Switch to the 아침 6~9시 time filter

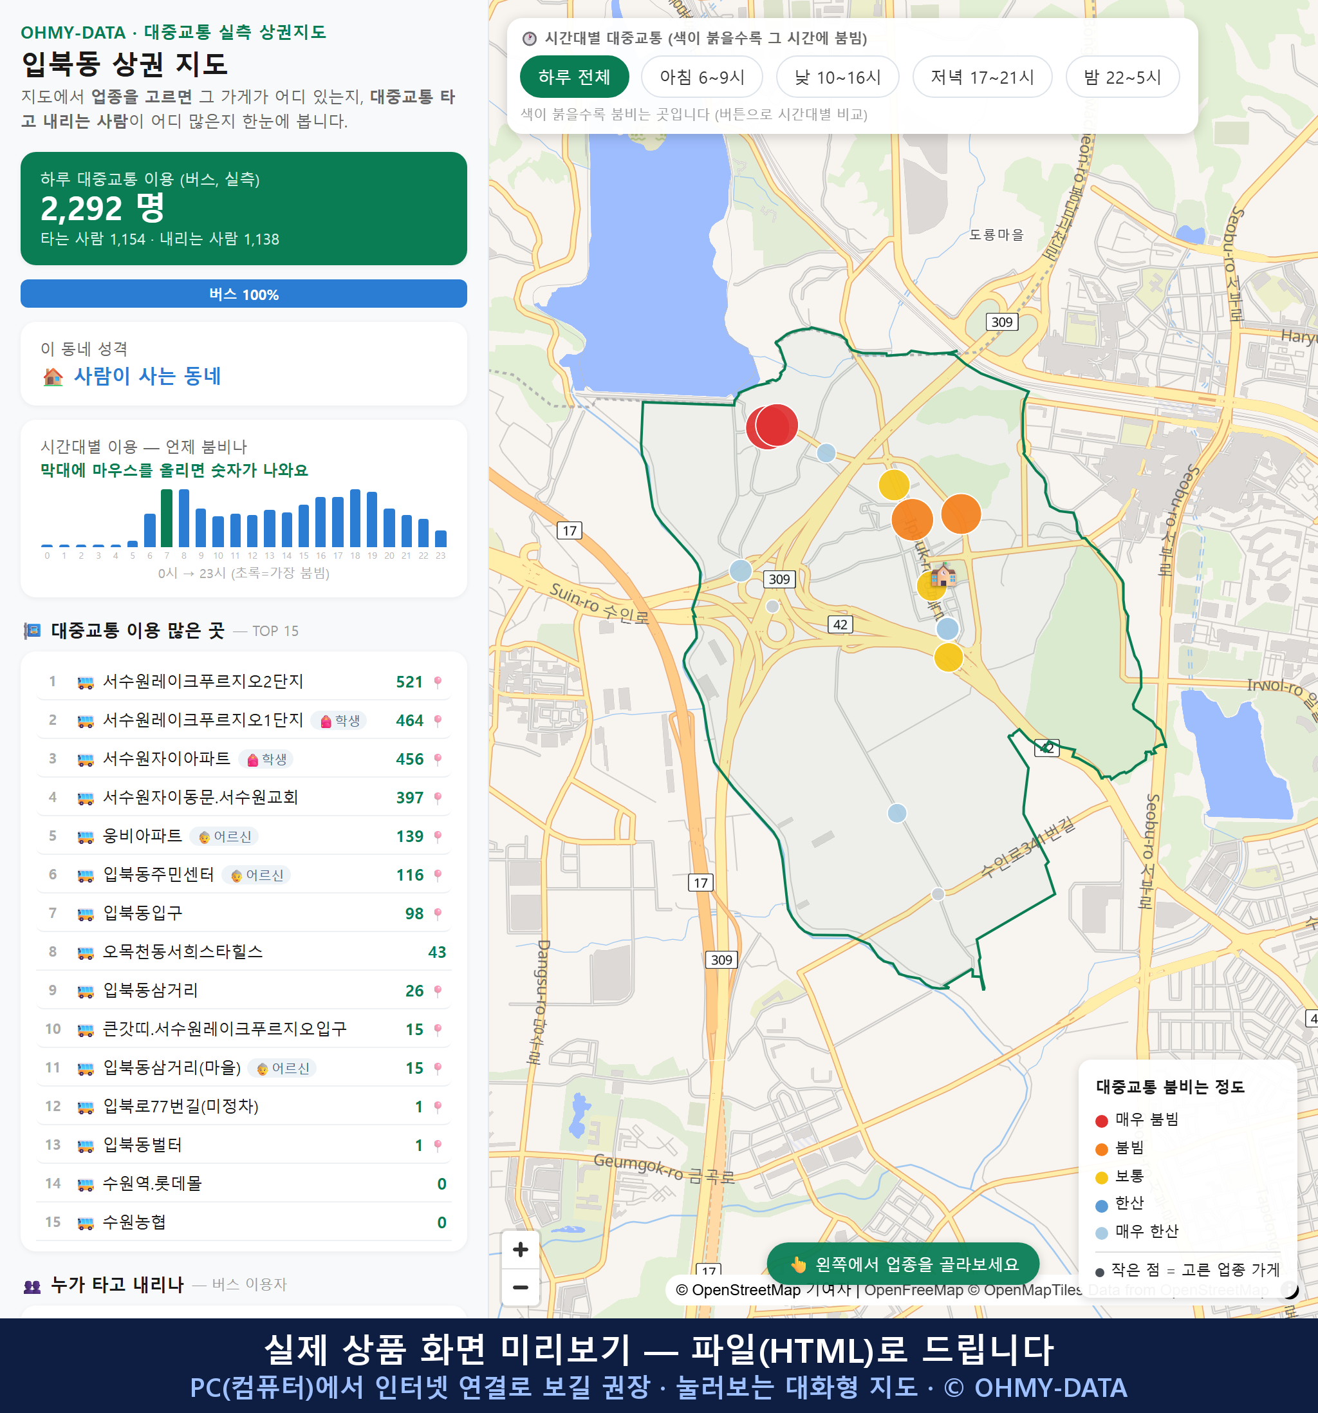pos(701,77)
